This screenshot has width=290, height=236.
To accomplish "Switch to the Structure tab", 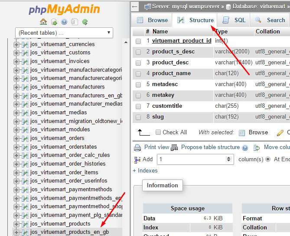I will point(195,20).
